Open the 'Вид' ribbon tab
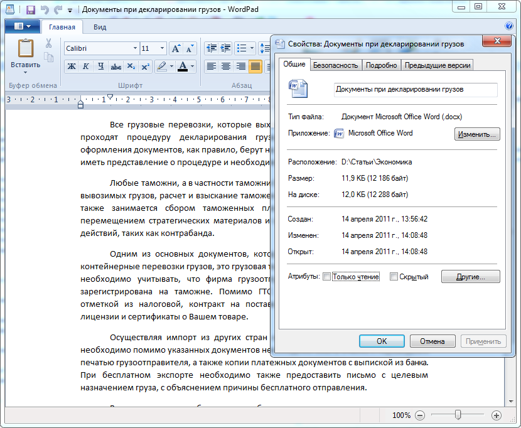Viewport: 521px width, 428px height. tap(100, 27)
